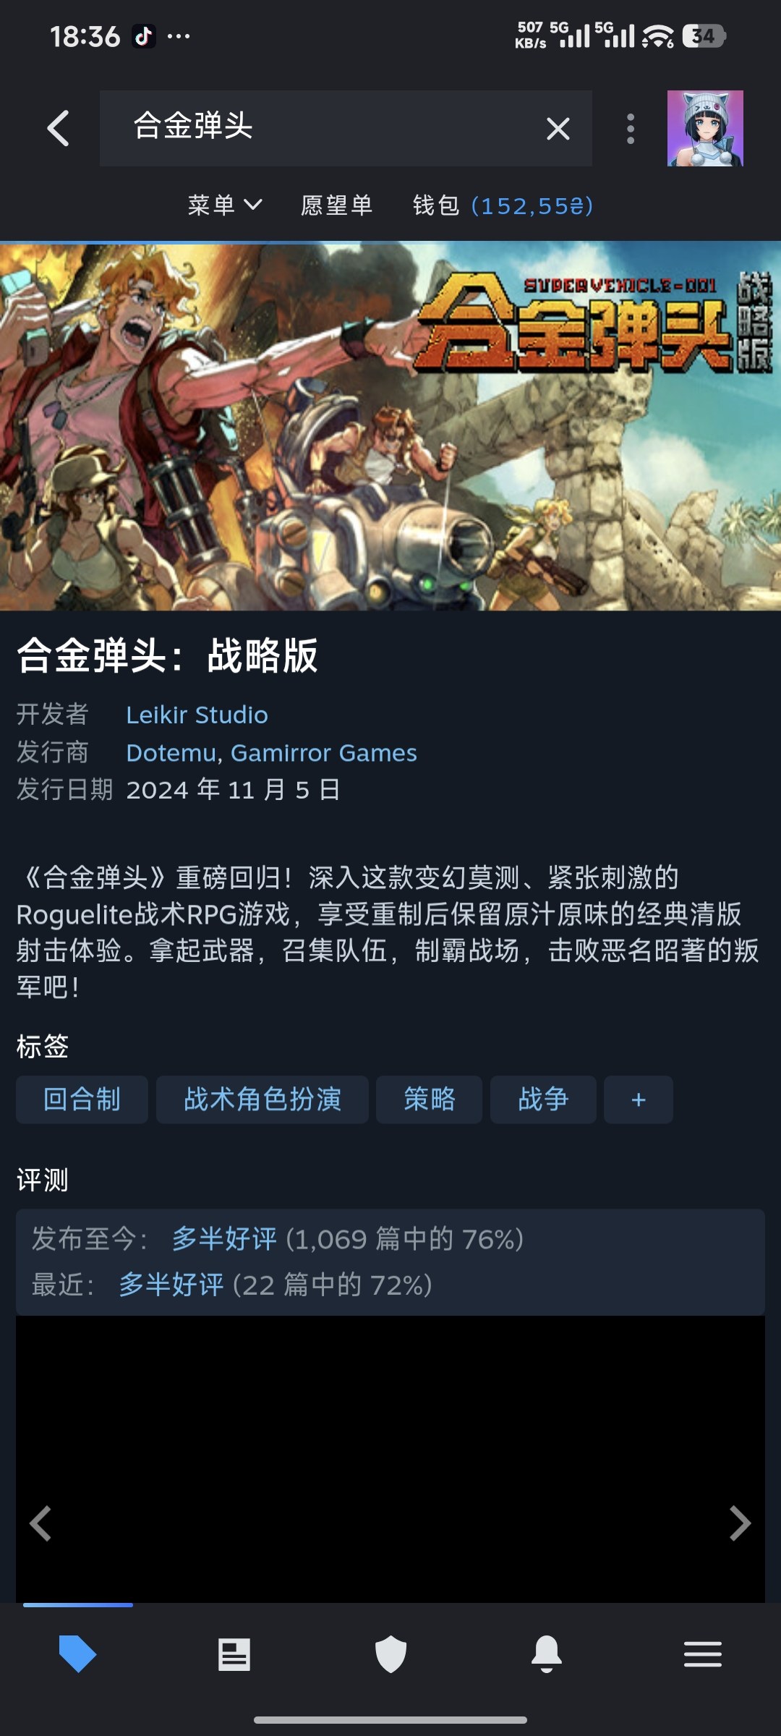Tap the back arrow icon
781x1736 pixels.
coord(58,129)
